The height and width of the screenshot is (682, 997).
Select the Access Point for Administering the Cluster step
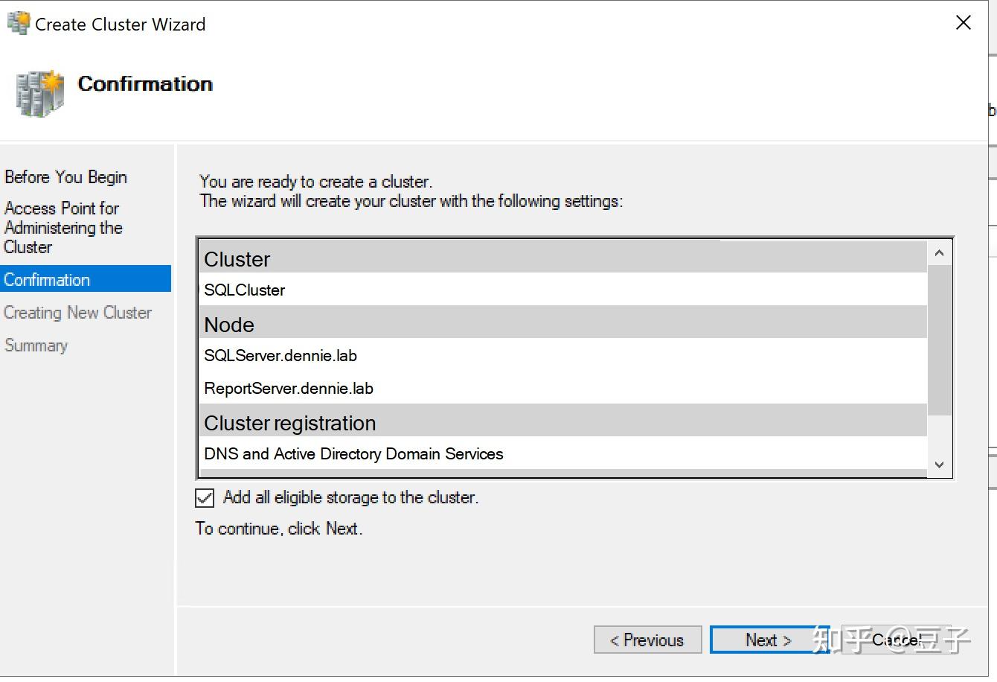(x=63, y=228)
